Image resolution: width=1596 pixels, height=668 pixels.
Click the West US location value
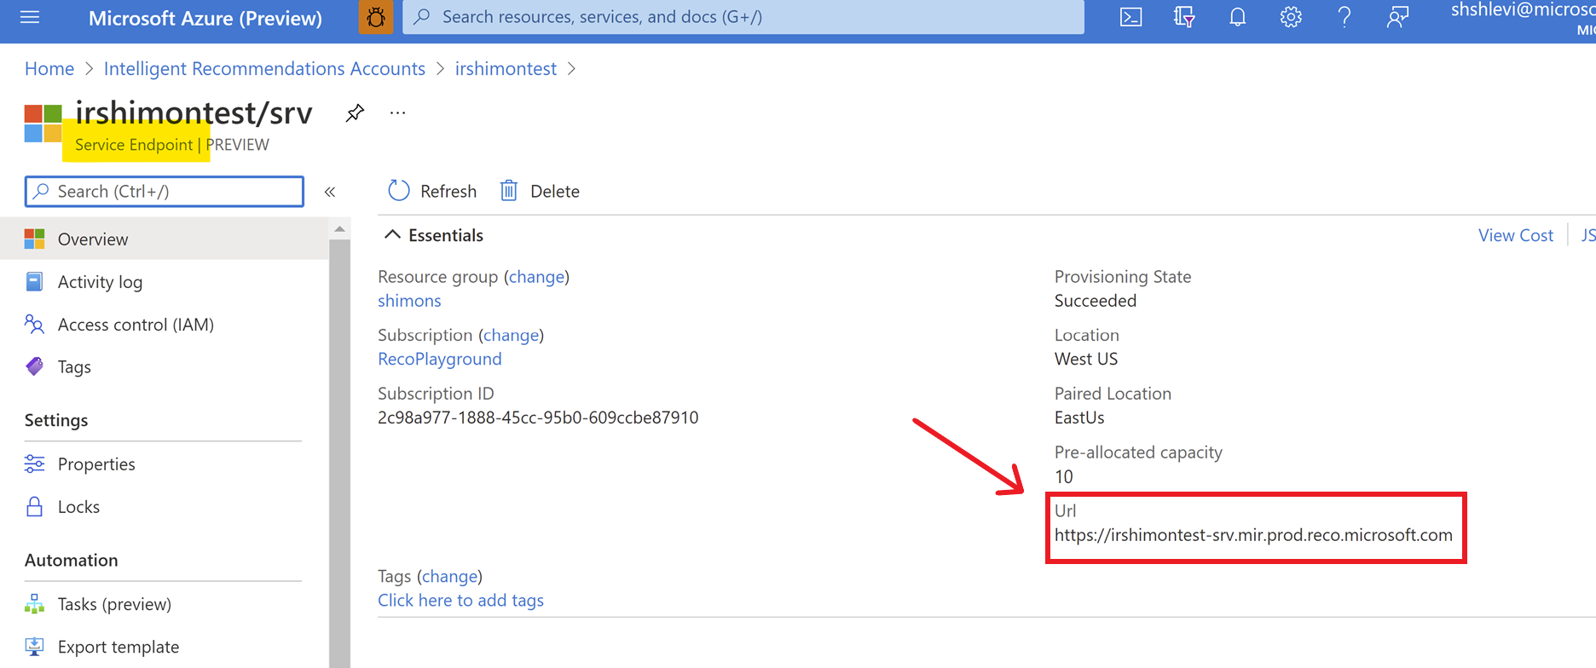[x=1086, y=359]
